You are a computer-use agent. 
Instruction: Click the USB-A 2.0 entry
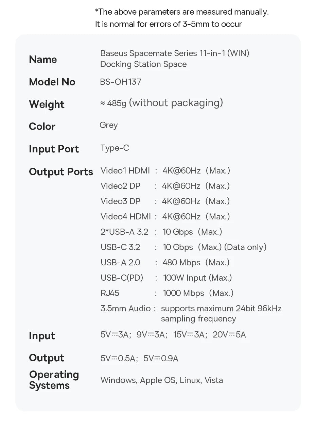click(120, 263)
